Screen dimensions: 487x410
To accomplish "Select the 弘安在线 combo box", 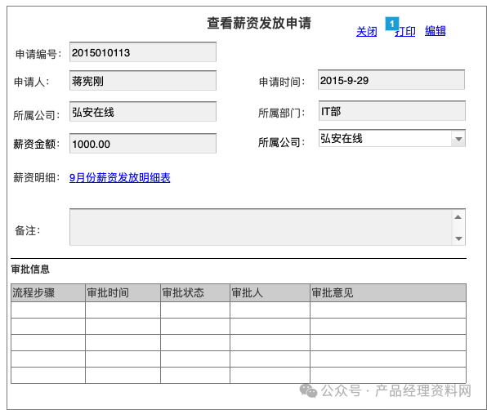I will click(392, 138).
